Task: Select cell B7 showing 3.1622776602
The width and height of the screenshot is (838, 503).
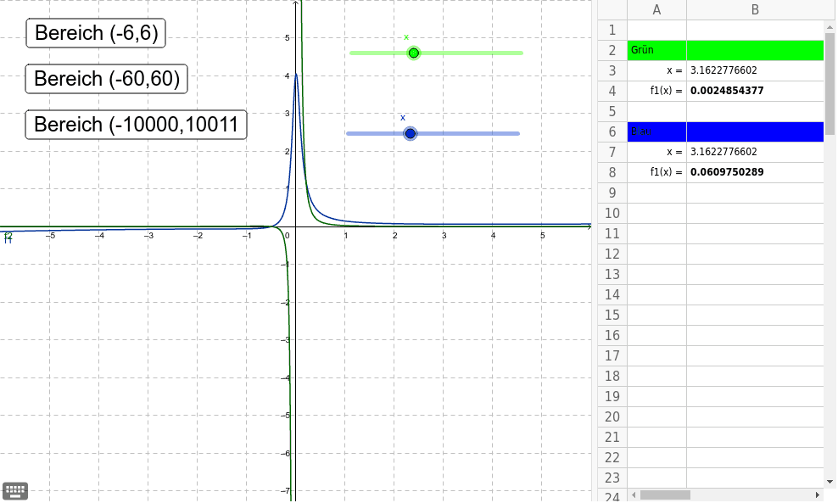Action: 755,152
